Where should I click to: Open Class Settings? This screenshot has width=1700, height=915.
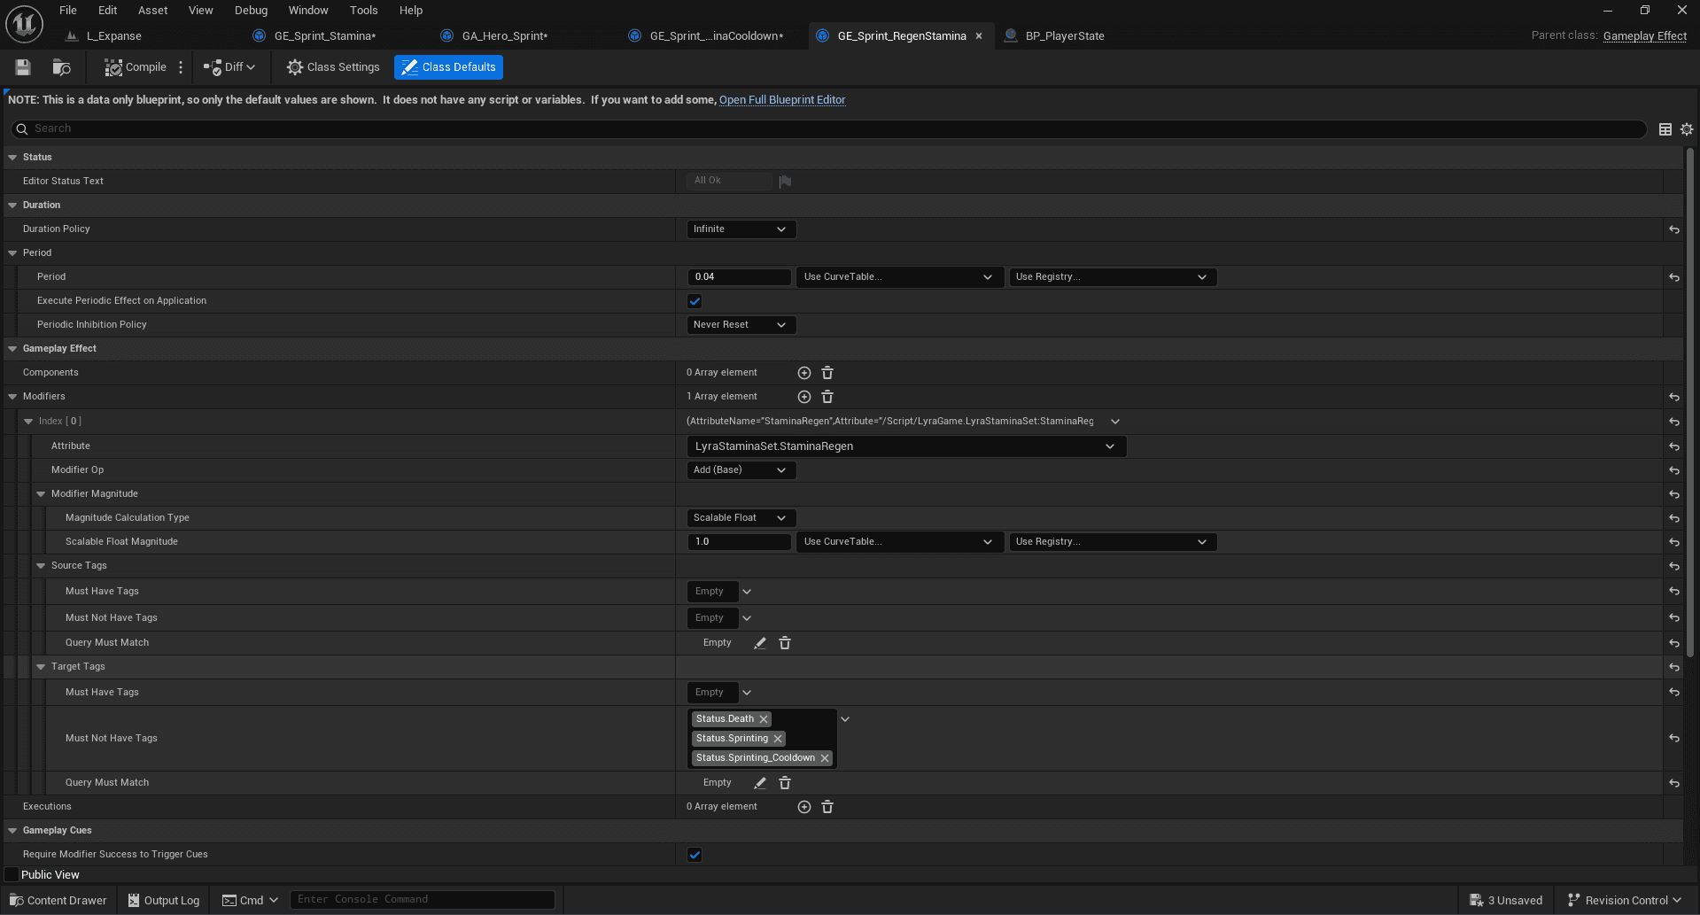tap(333, 67)
